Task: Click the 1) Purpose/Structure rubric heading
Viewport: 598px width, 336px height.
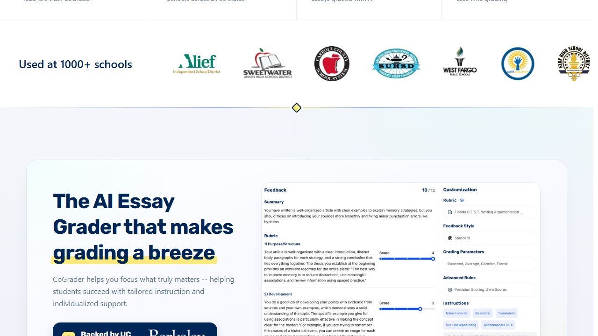Action: click(282, 244)
